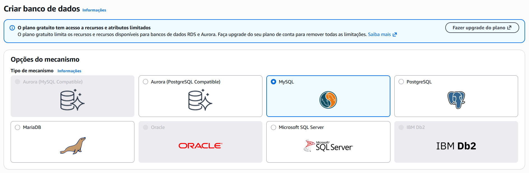The image size is (529, 173).
Task: Click the Tipo de mecanismo label
Action: pyautogui.click(x=32, y=71)
